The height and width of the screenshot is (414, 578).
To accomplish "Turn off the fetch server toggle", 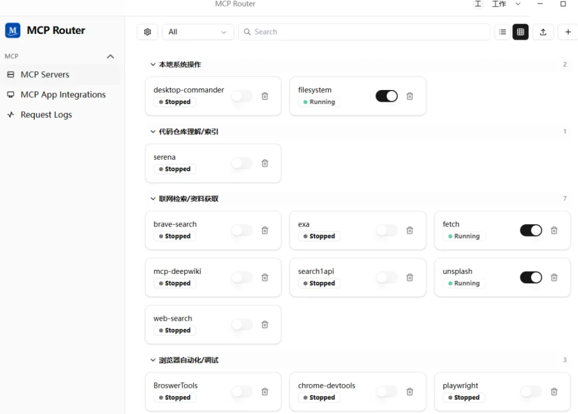I will [531, 230].
